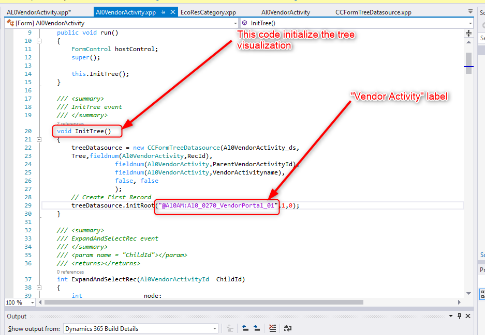The image size is (485, 335).
Task: Click 'false, false' on line 26
Action: tap(137, 181)
